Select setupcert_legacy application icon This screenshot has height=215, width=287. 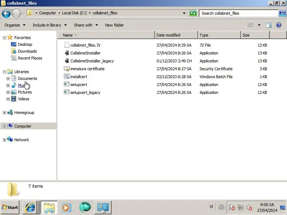(67, 92)
